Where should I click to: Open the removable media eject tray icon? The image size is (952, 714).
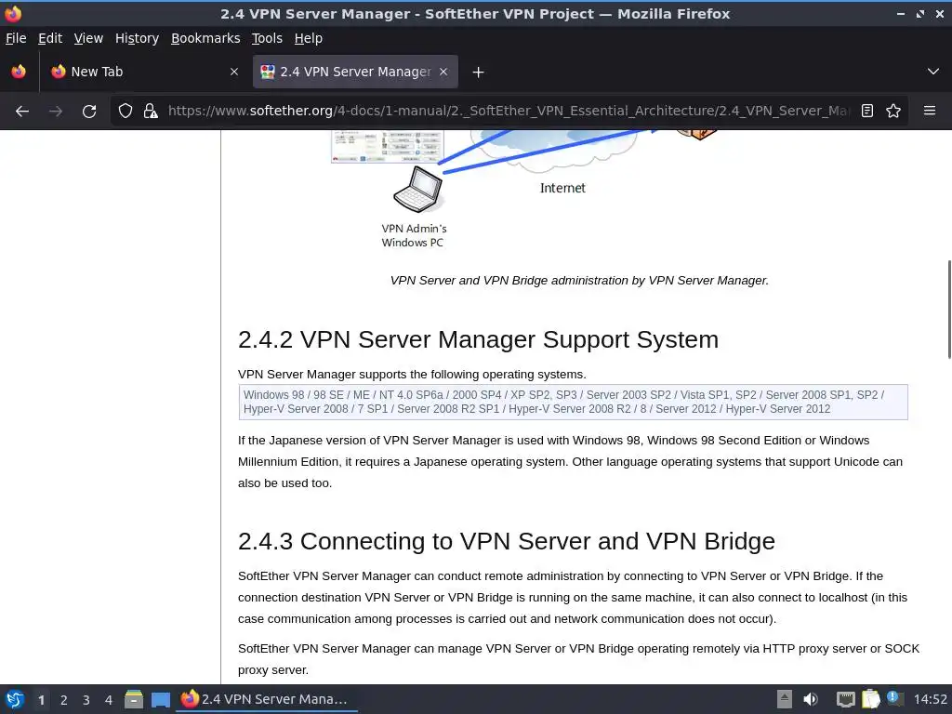pyautogui.click(x=785, y=699)
